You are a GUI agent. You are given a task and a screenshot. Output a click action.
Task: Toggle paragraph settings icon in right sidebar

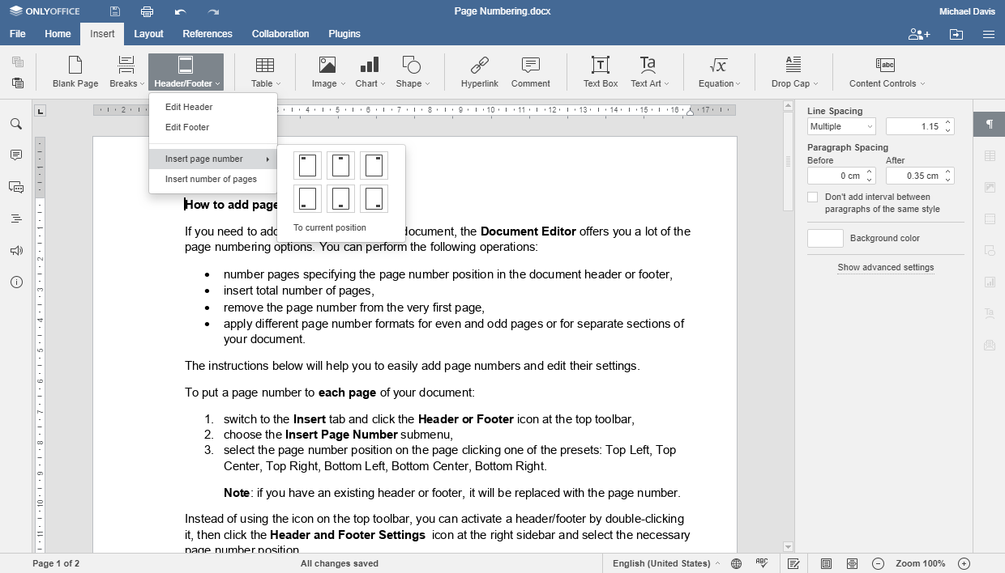990,124
